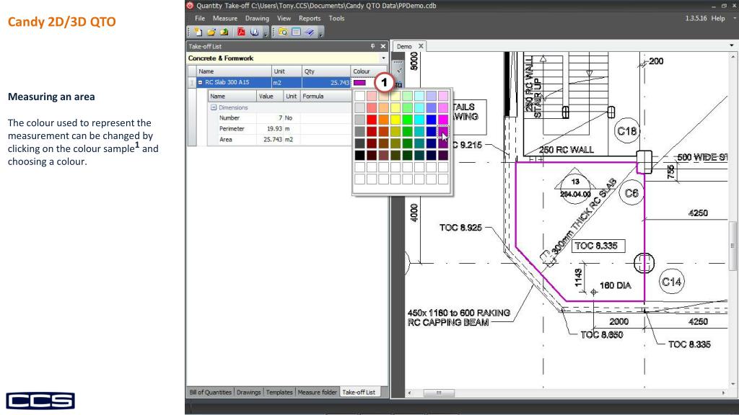This screenshot has width=739, height=415.
Task: Select the RC Slab 300 A15 name cell
Action: pos(235,82)
